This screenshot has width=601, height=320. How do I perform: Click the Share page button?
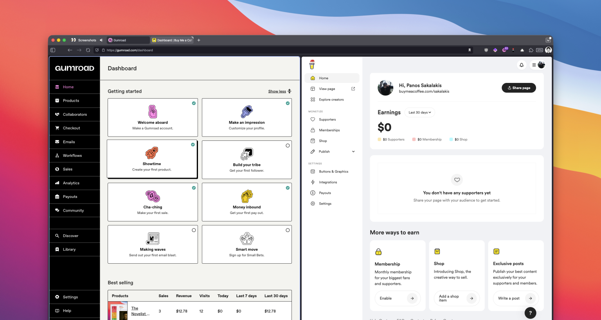[x=518, y=88]
